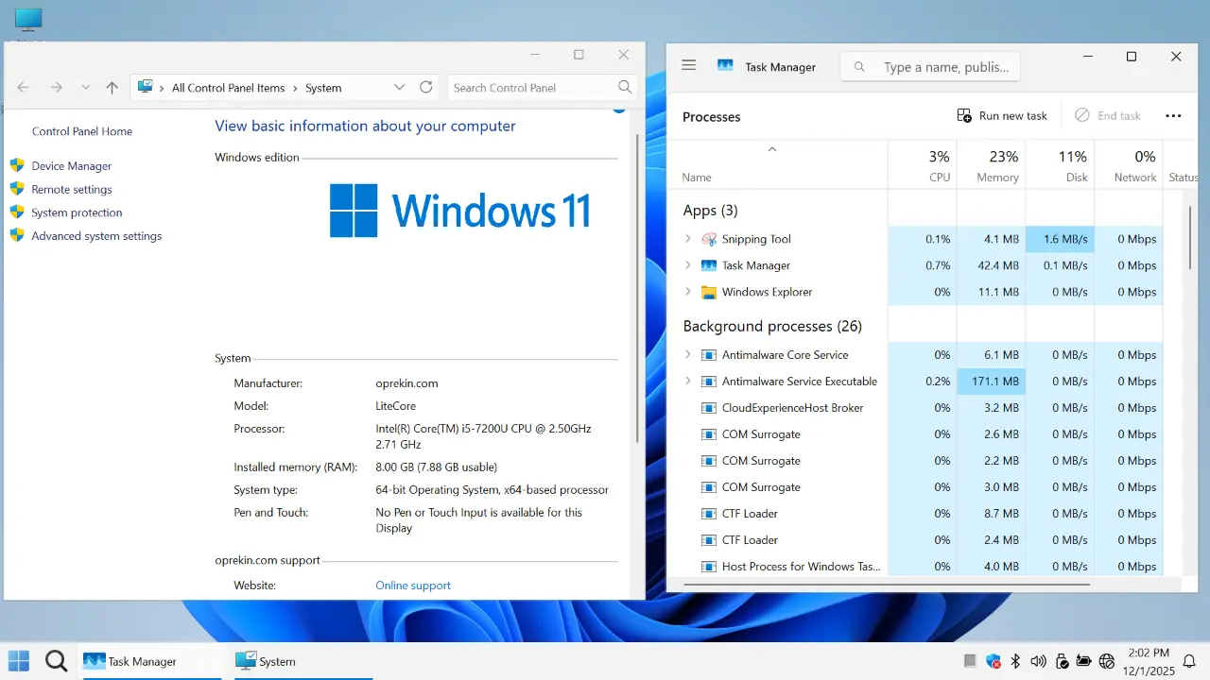Sort processes by Disk column
Image resolution: width=1210 pixels, height=680 pixels.
pos(1059,165)
